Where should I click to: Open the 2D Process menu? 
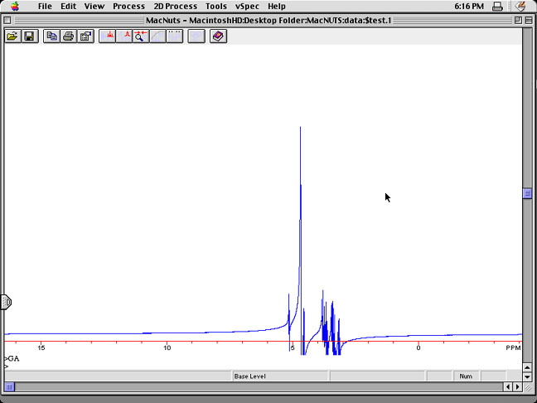(x=175, y=6)
